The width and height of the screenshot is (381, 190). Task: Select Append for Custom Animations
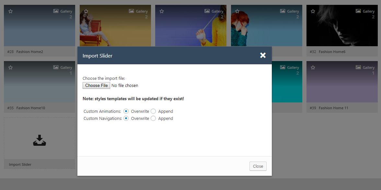(x=153, y=111)
